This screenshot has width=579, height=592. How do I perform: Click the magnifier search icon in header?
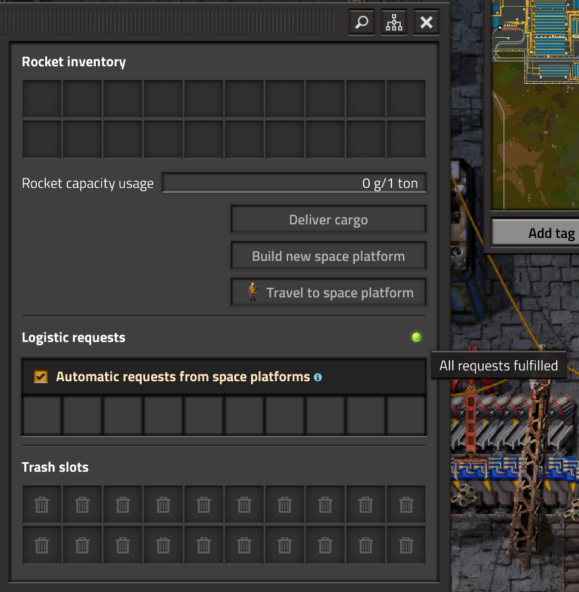pos(362,22)
